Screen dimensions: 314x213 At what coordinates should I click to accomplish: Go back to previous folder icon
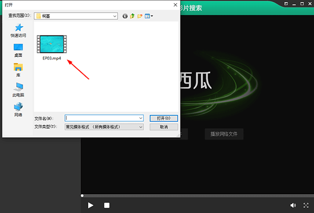125,16
